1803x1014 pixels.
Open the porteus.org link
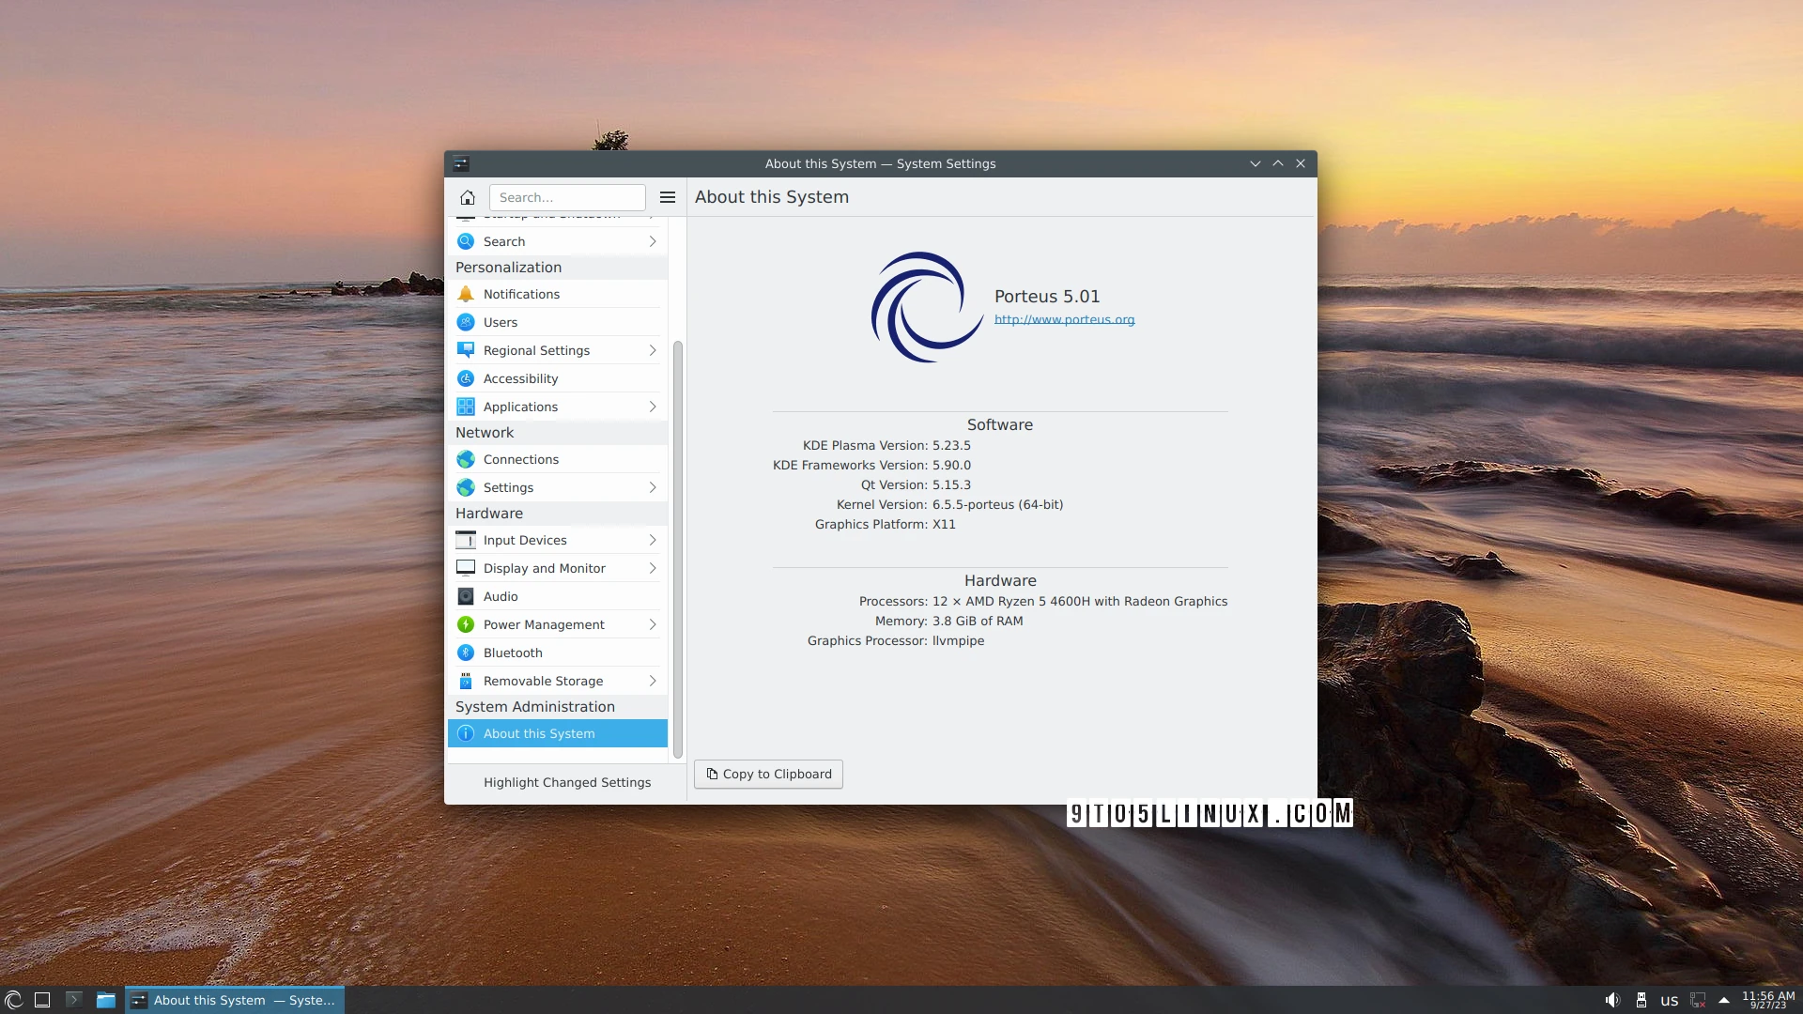pos(1064,319)
